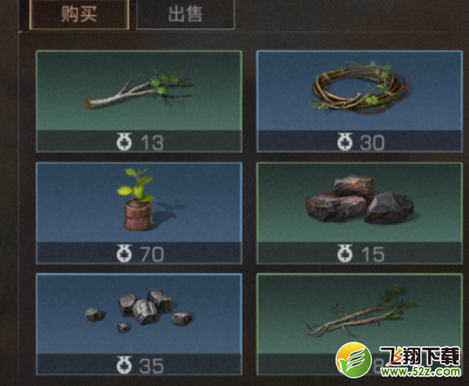Pick the reddish ore rocks item
Image resolution: width=469 pixels, height=386 pixels.
tap(359, 213)
